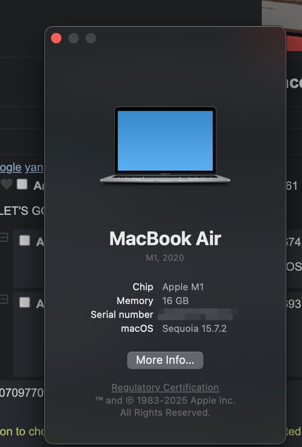The width and height of the screenshot is (302, 447).
Task: Tick the background checkbox in the row ending 74
Action: pos(25,240)
